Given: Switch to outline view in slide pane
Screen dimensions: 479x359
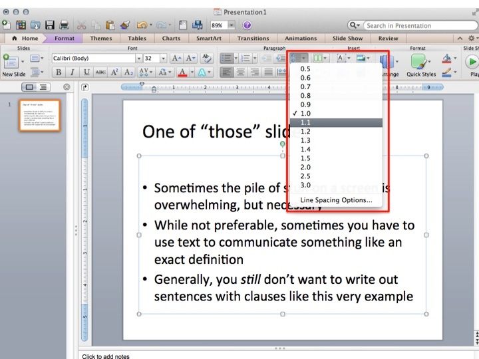Looking at the screenshot, I should point(43,87).
